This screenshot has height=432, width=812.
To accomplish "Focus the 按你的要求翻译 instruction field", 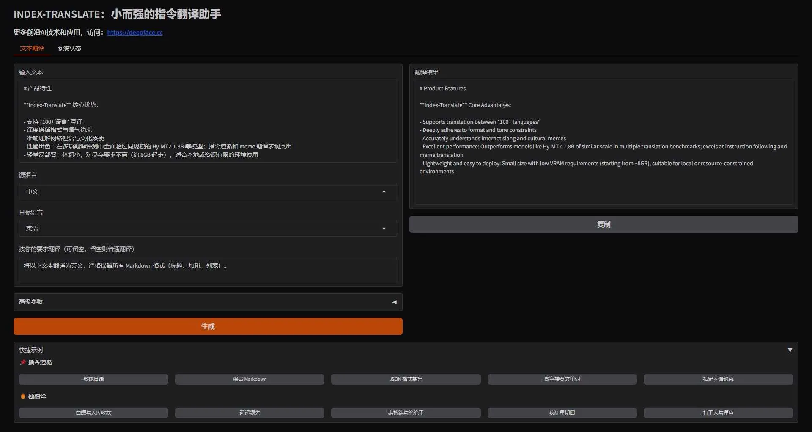I will [x=208, y=269].
